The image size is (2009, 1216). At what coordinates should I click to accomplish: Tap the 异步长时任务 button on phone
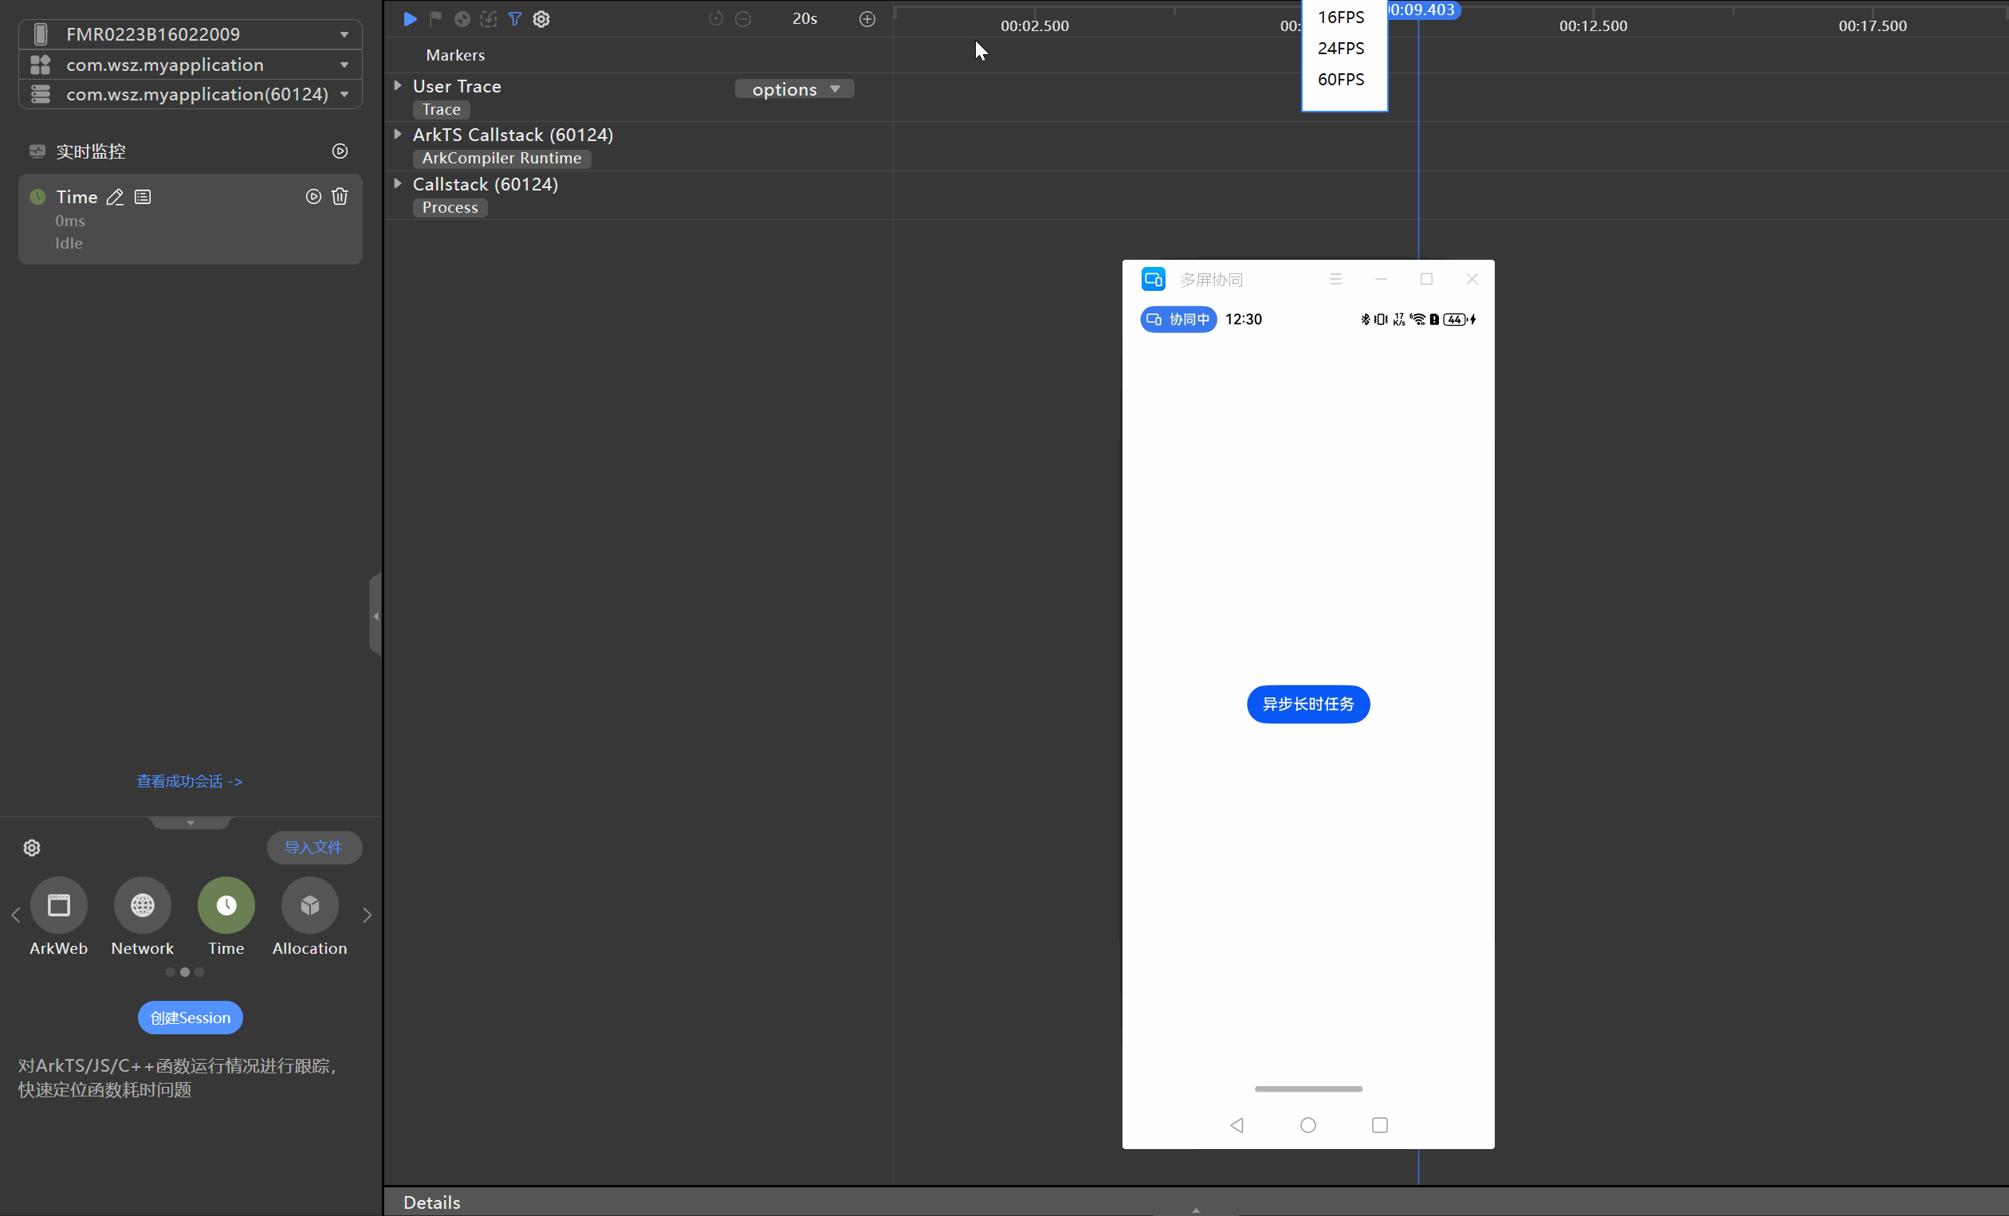1307,704
